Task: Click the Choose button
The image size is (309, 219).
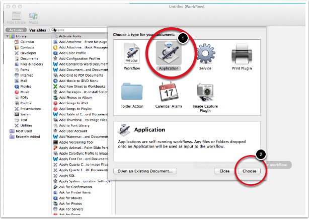Action: pos(249,171)
